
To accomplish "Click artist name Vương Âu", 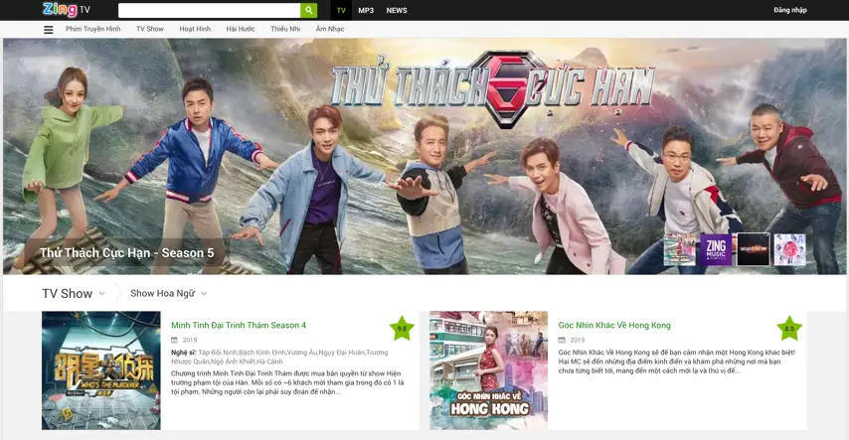I will [301, 353].
